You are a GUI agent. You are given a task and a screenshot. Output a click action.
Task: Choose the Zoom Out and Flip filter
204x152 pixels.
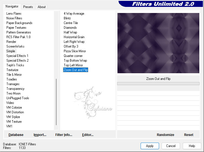[76, 70]
